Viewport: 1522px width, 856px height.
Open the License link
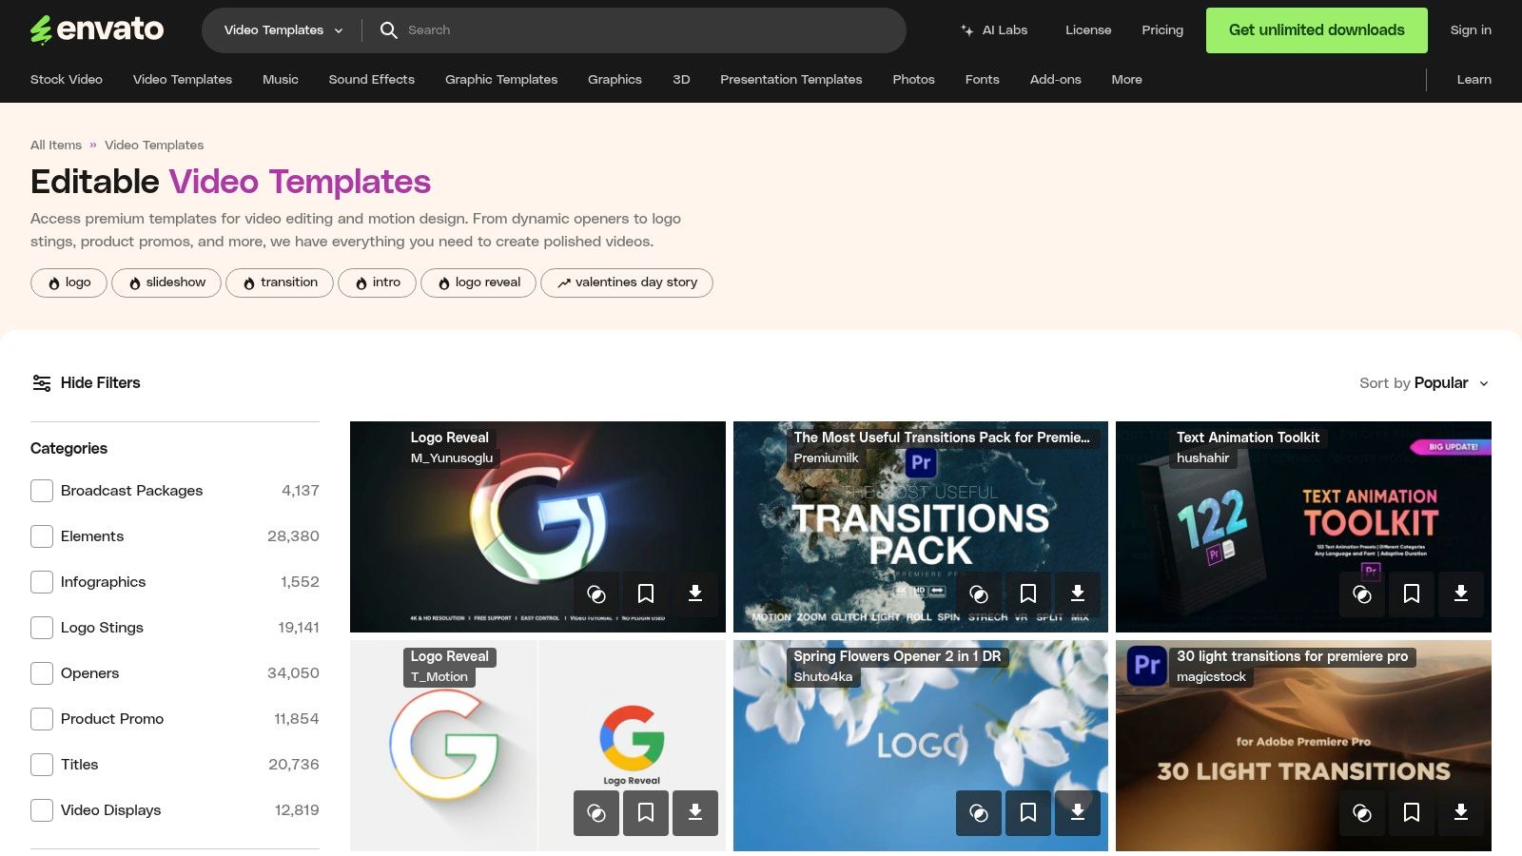(x=1088, y=30)
